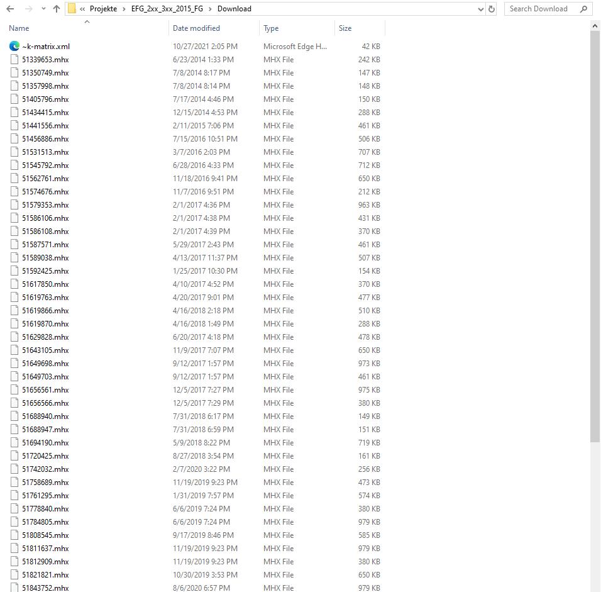Click the file icon of 51562761.mhx
Screen dimensions: 601x592
click(14, 179)
